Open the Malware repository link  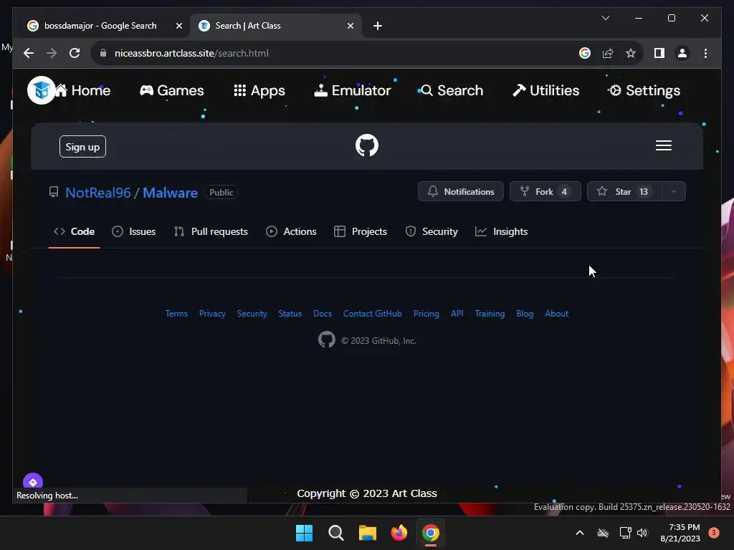171,193
